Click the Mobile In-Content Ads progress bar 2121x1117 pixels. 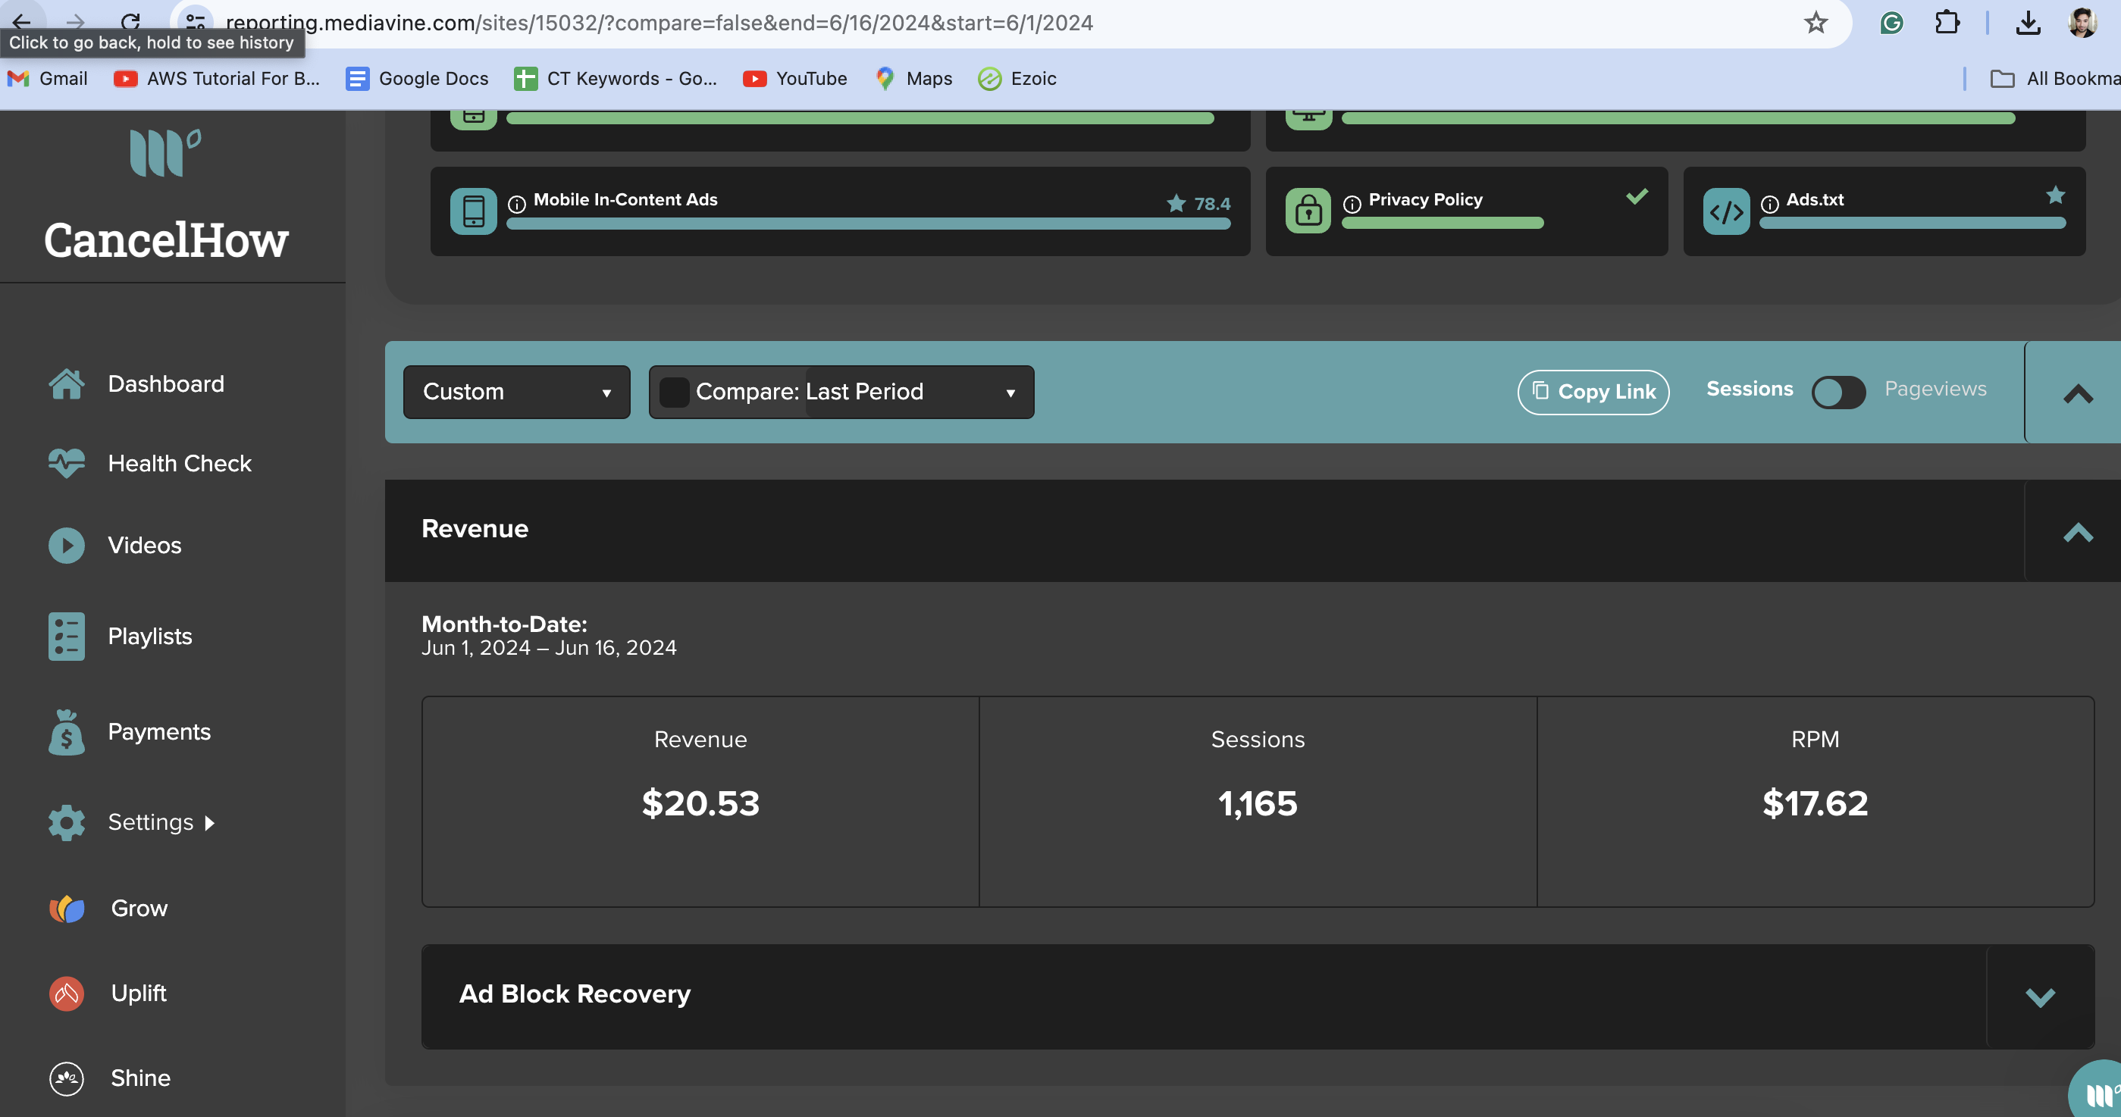[868, 224]
